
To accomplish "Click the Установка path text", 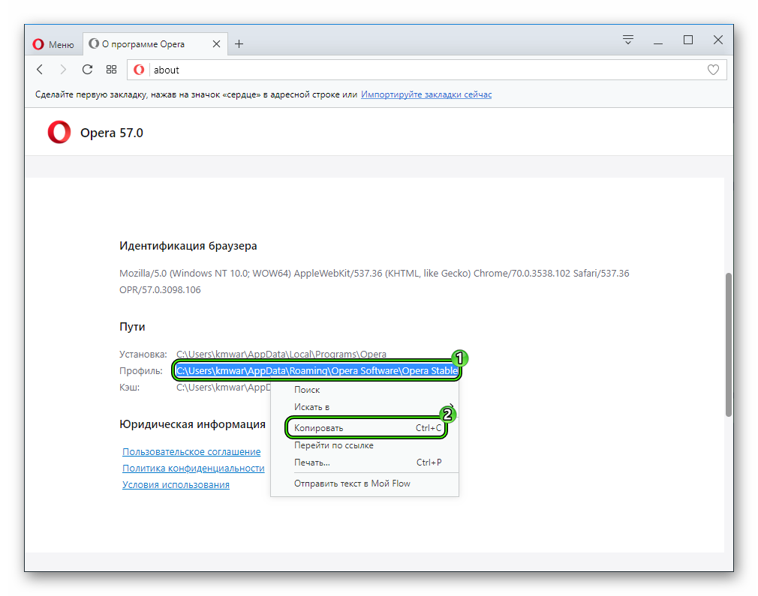I will click(x=281, y=354).
